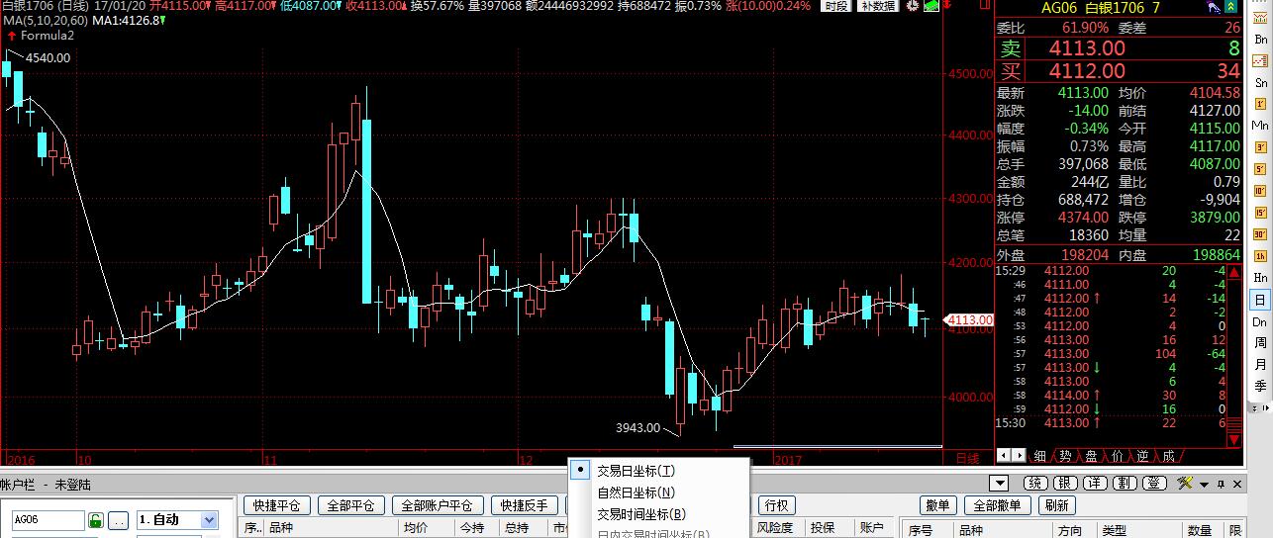
Task: Click the 快捷反手 button
Action: (x=524, y=505)
